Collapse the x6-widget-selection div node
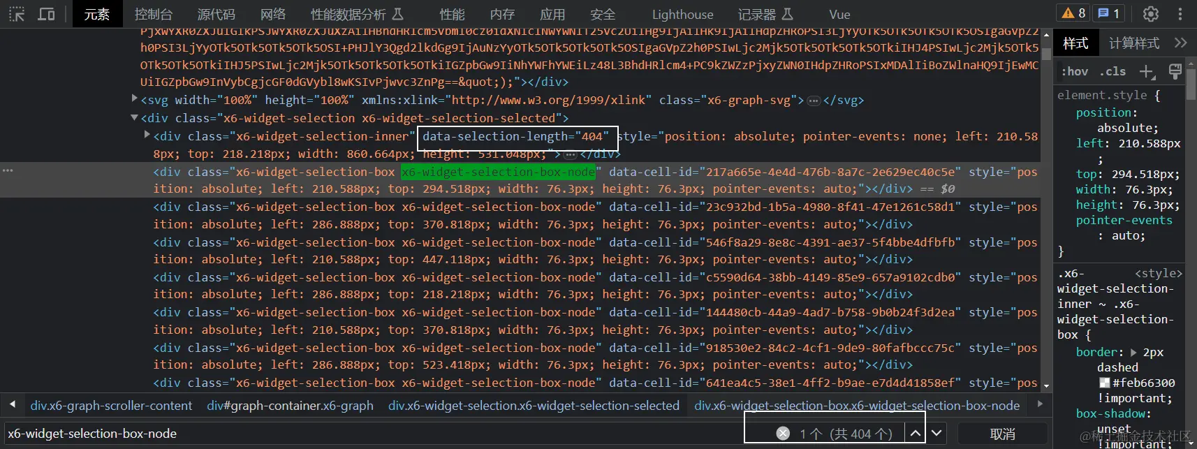The image size is (1197, 449). 134,117
